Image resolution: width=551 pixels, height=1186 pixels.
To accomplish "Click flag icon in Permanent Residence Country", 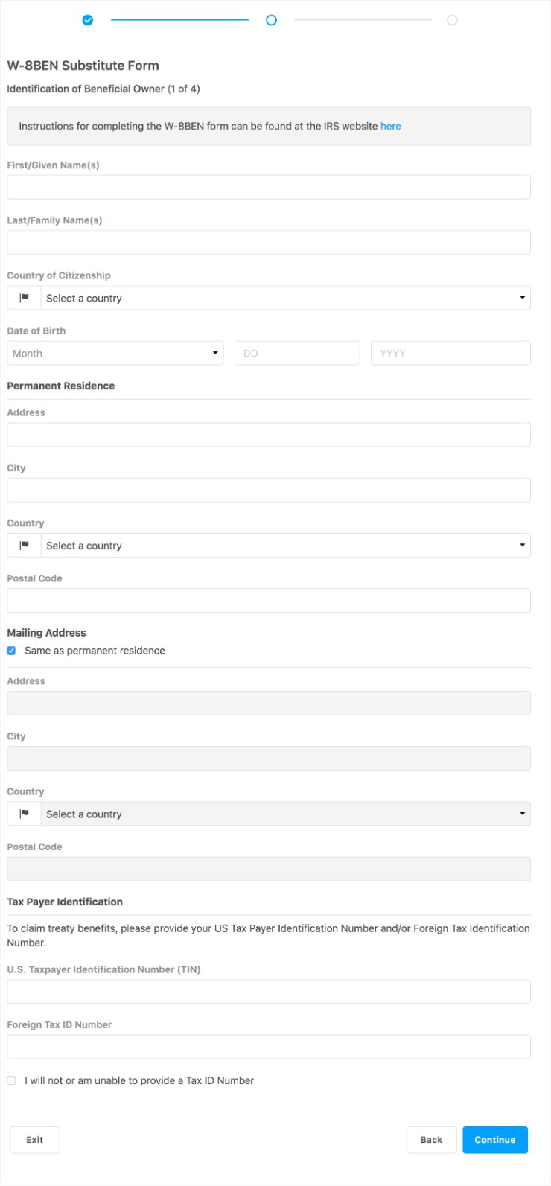I will [24, 546].
